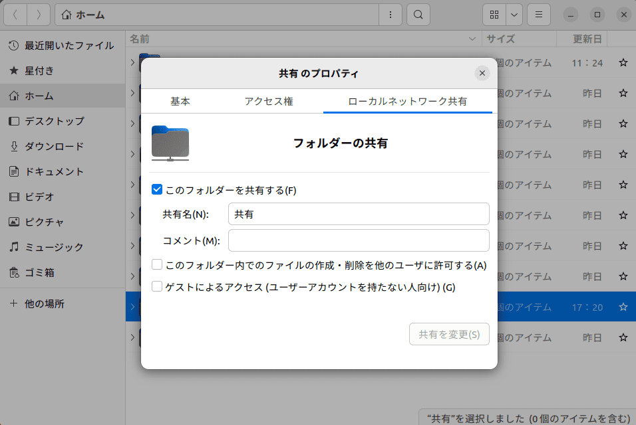
Task: Click the コメント input field
Action: point(359,240)
